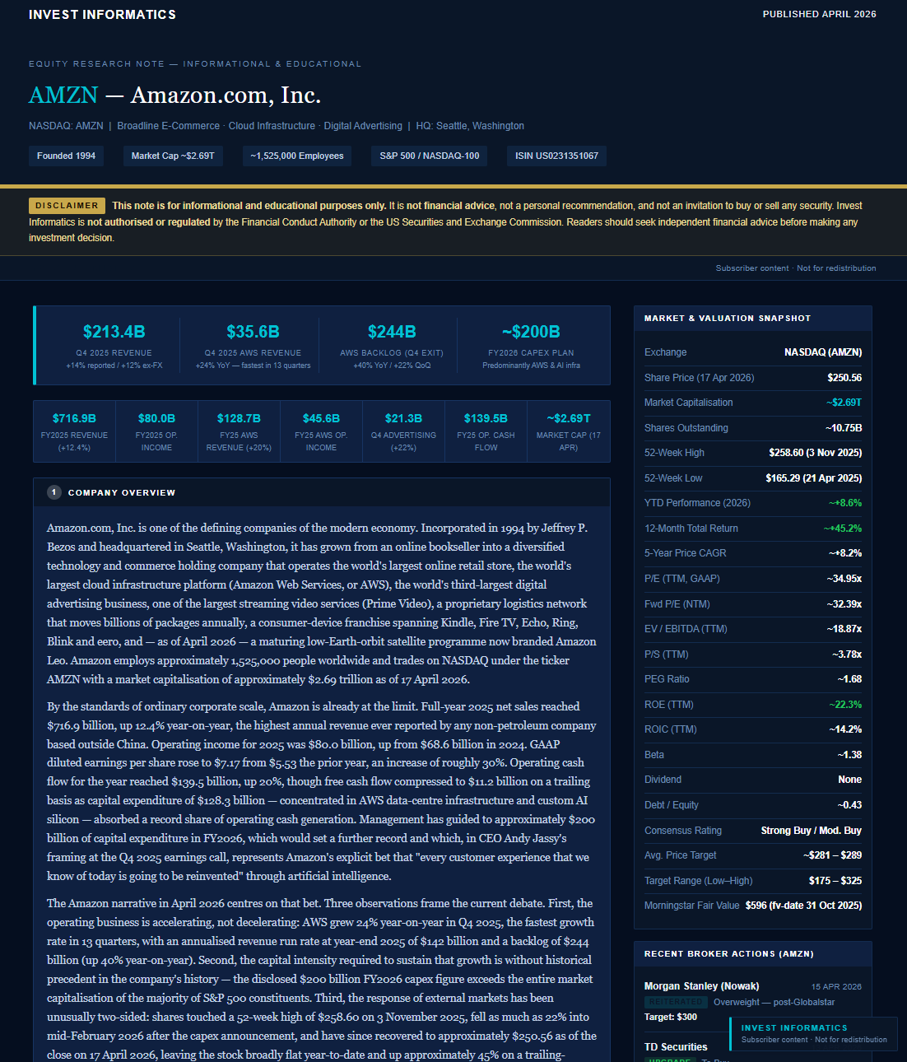Click the 52-Week High value $258.60
907x1062 pixels.
click(816, 453)
